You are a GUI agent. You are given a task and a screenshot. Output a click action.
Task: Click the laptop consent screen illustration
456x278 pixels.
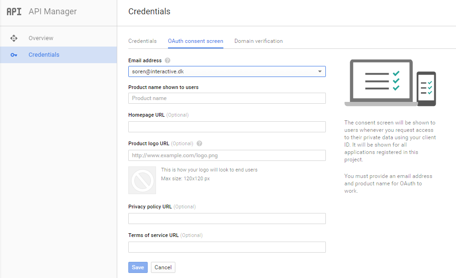381,83
